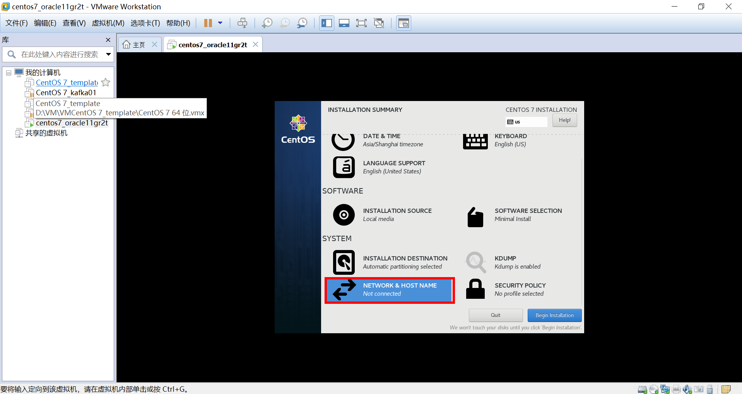742x394 pixels.
Task: Click the us keyboard layout indicator
Action: [526, 122]
